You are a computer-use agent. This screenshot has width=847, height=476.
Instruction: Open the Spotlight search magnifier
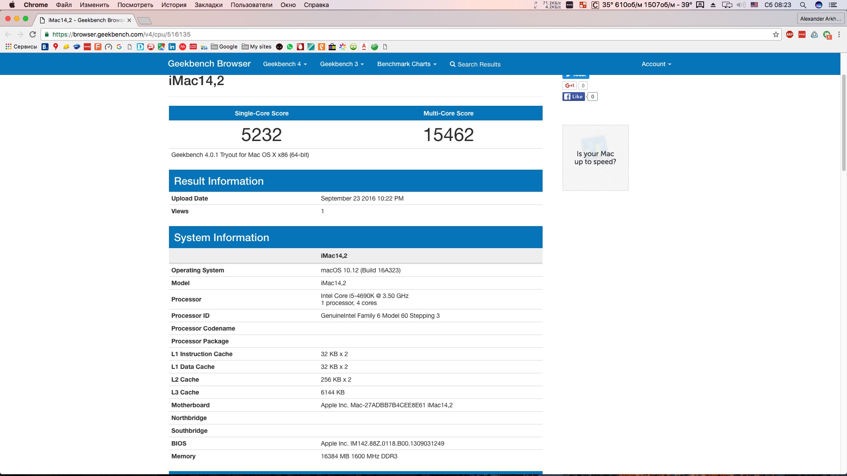[803, 5]
